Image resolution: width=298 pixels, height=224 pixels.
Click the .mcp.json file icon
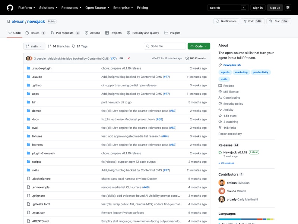point(29,212)
